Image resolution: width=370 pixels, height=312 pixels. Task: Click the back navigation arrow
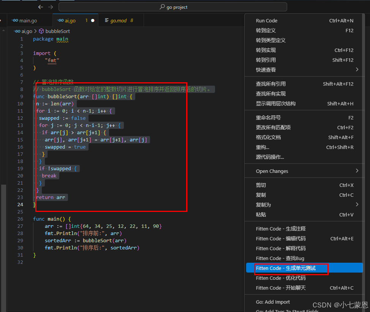[x=41, y=7]
